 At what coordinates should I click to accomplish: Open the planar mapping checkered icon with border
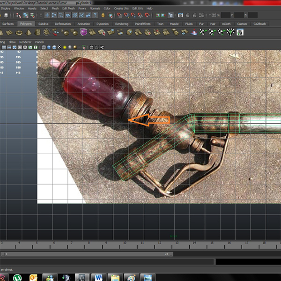(x=240, y=32)
